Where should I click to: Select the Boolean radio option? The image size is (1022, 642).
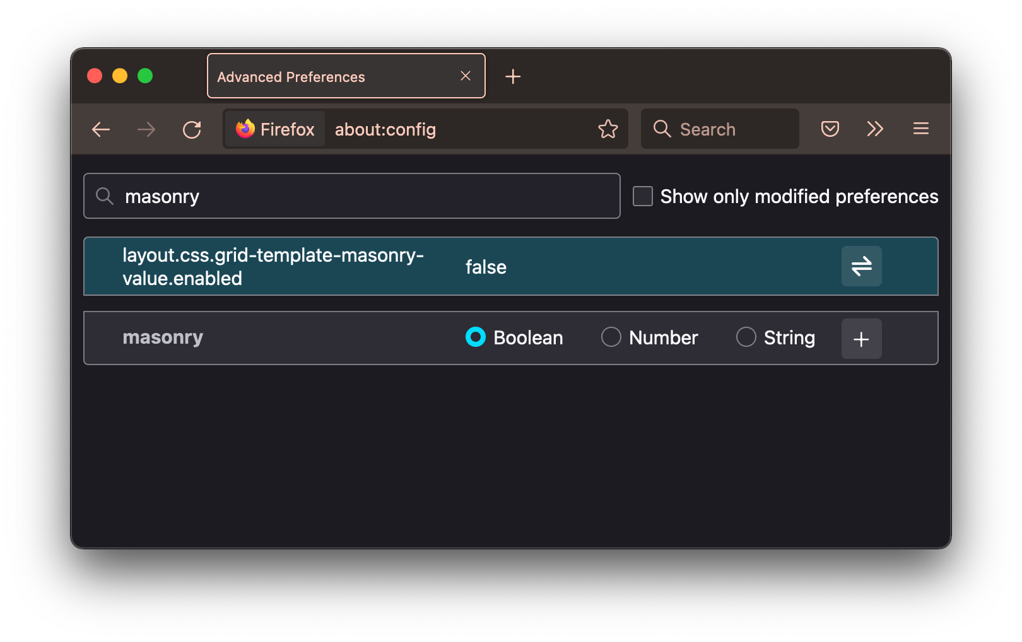[x=476, y=337]
